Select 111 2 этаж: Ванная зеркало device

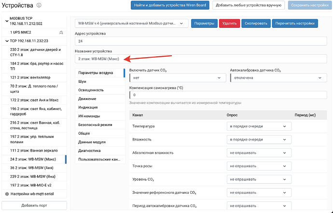coord(34,150)
